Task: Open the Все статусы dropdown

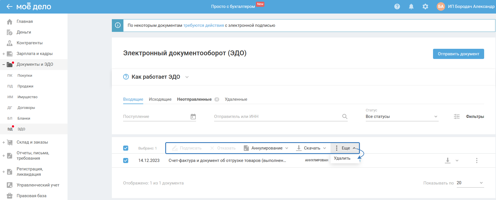Action: [402, 117]
